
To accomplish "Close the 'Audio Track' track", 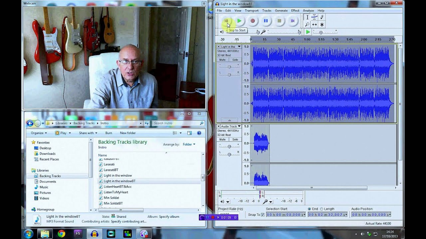I will (x=219, y=126).
